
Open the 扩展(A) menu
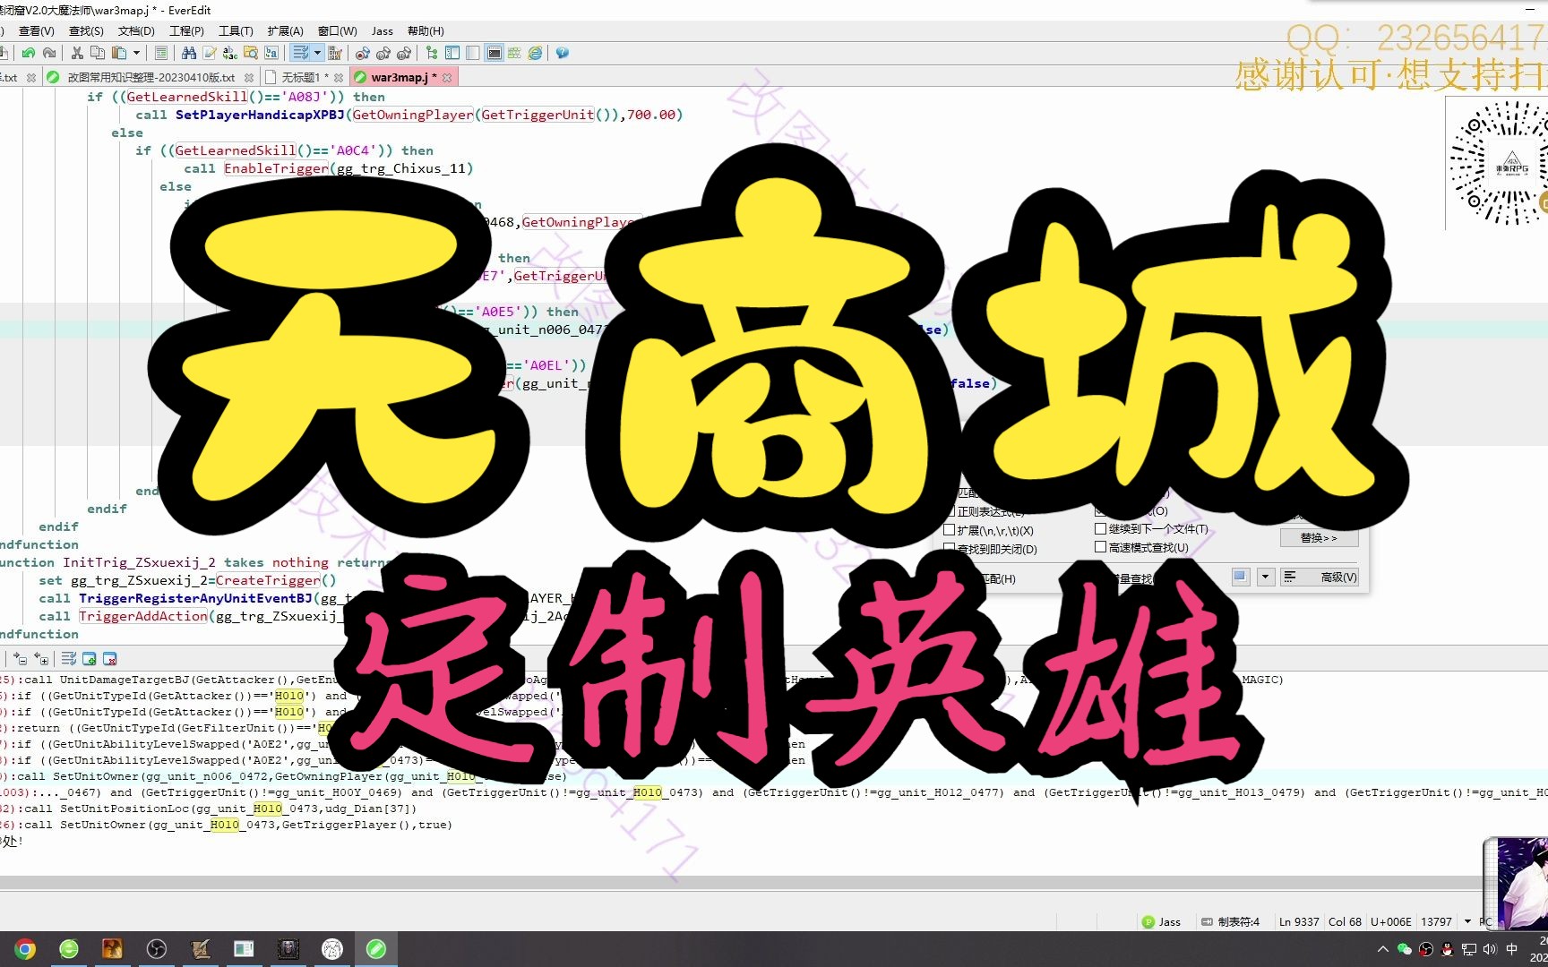[x=286, y=31]
